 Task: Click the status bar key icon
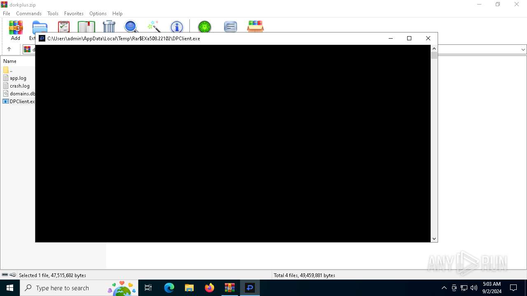click(x=13, y=275)
